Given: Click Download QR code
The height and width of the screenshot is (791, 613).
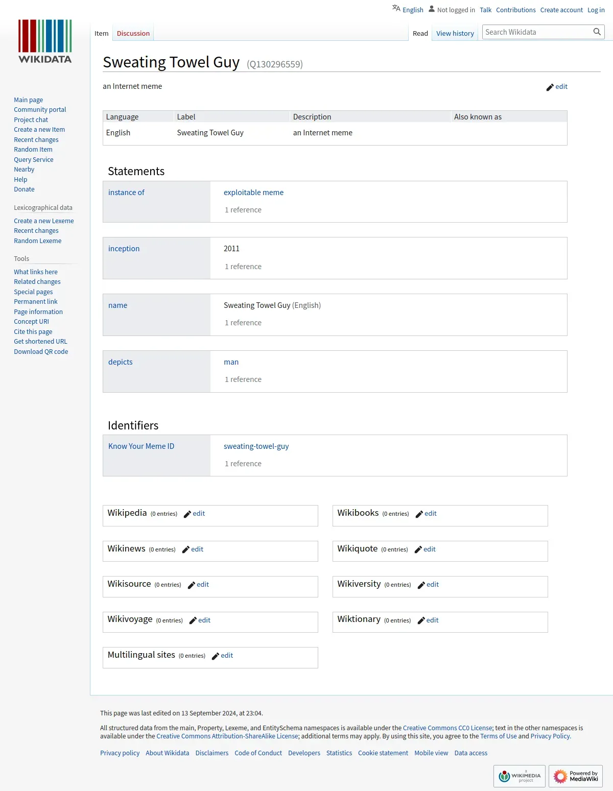Looking at the screenshot, I should (x=41, y=352).
